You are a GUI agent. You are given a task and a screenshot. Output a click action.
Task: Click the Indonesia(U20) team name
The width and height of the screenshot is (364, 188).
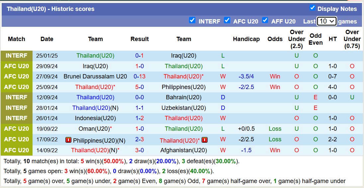[95, 118]
